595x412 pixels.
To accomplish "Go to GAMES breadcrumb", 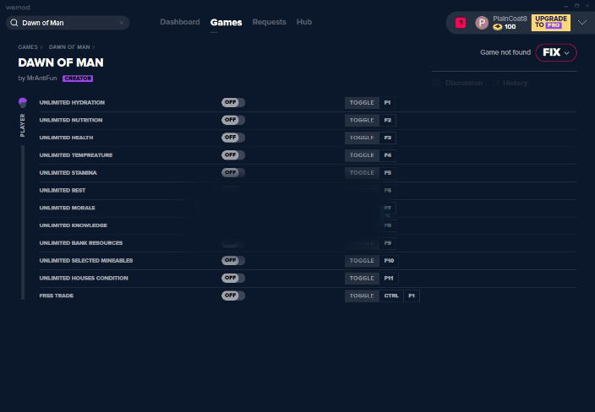I will 28,47.
